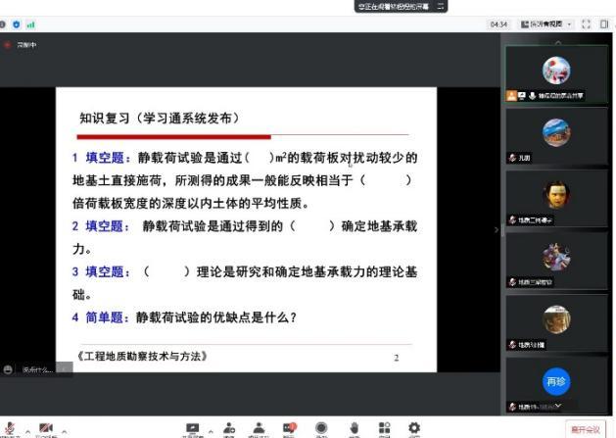The width and height of the screenshot is (616, 438).
Task: Mute the microphone in the meeting toolbar
Action: pos(9,427)
